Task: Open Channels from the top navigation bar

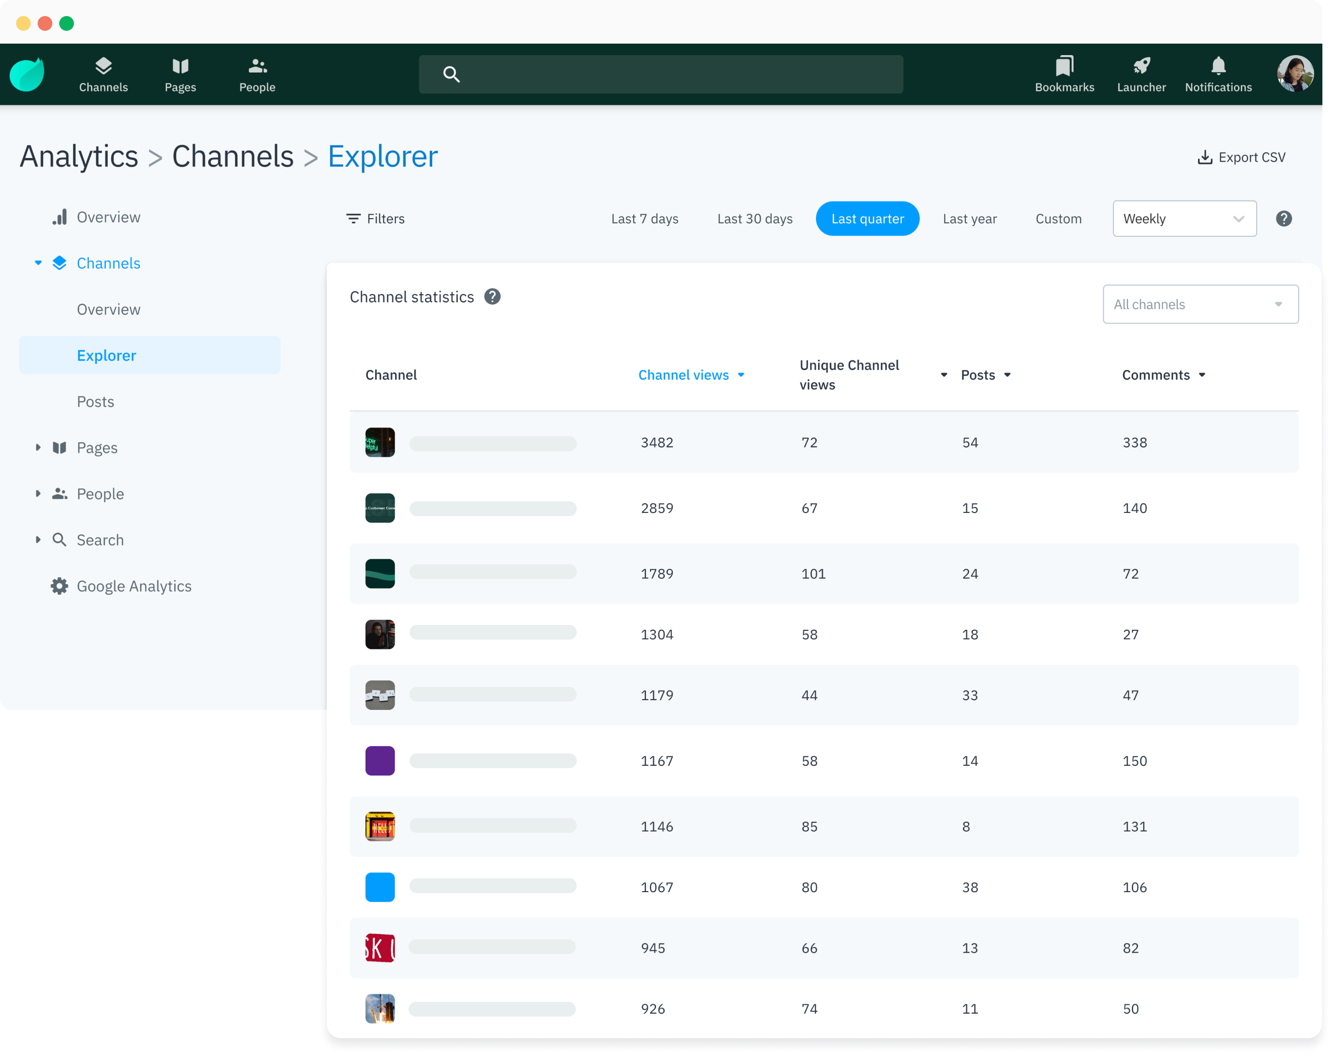Action: click(103, 74)
